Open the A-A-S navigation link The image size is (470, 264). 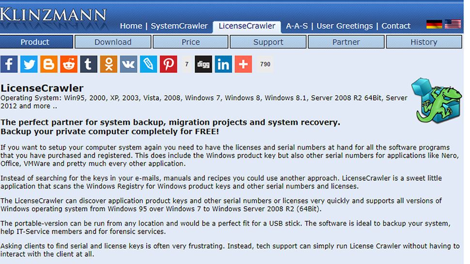click(x=297, y=26)
